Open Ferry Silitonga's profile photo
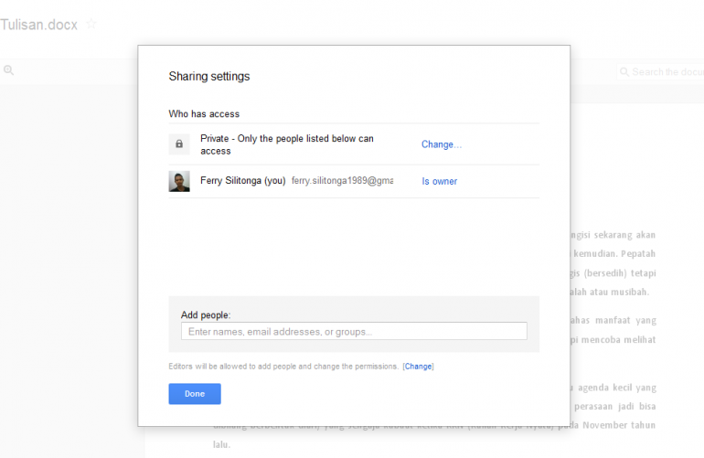The width and height of the screenshot is (704, 458). tap(179, 181)
